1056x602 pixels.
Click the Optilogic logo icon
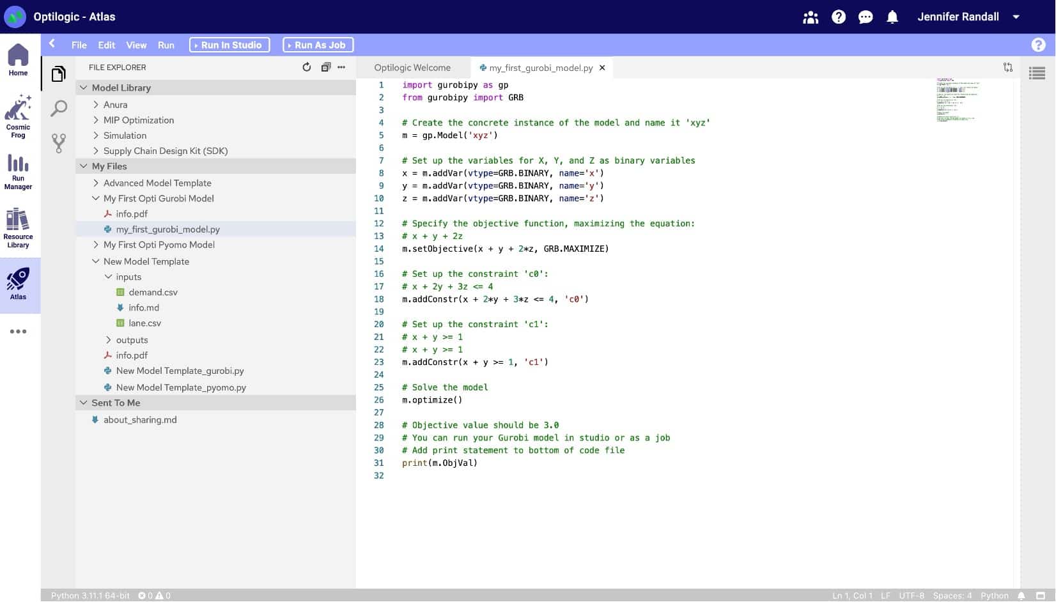pyautogui.click(x=15, y=17)
